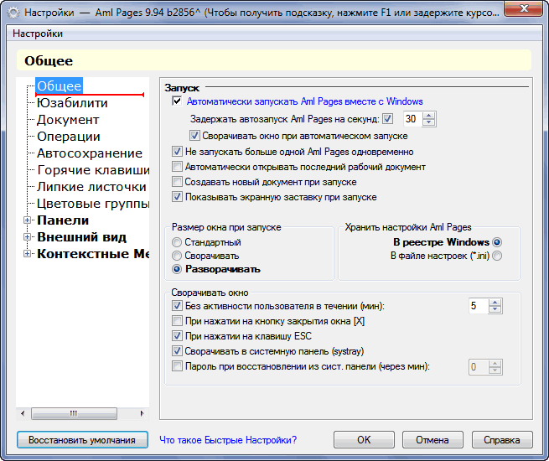
Task: Close the Настройки dialog window
Action: click(x=523, y=8)
